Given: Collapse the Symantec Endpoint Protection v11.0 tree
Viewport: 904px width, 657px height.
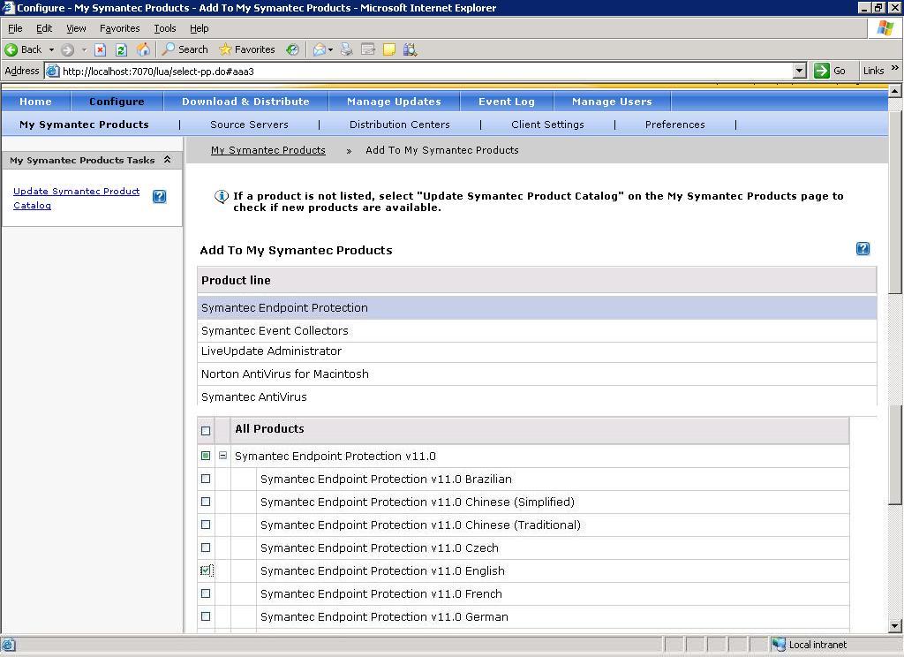Looking at the screenshot, I should [222, 456].
